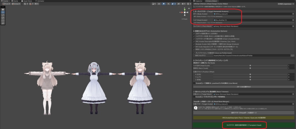Image resolution: width=296 pixels, height=129 pixels.
Task: Select the Rect transform tool
Action: pyautogui.click(x=3, y=20)
